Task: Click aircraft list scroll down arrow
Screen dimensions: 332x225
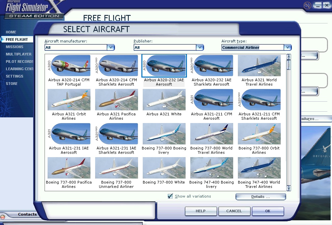Action: pyautogui.click(x=288, y=188)
